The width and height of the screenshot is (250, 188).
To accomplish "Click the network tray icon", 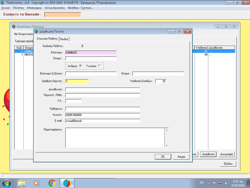I will click(x=220, y=183).
